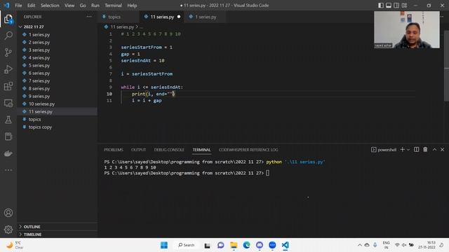Open the Manage settings gear

[x=8, y=230]
